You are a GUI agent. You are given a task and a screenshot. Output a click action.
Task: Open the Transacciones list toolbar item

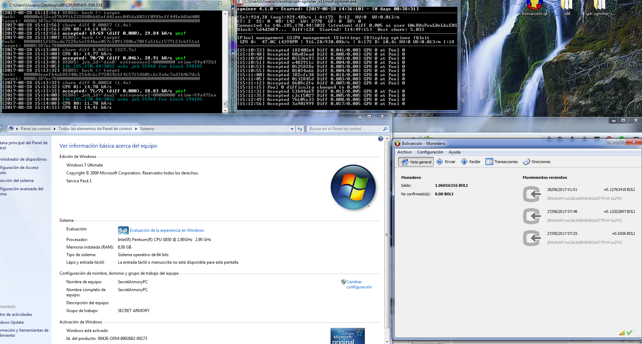click(x=501, y=162)
